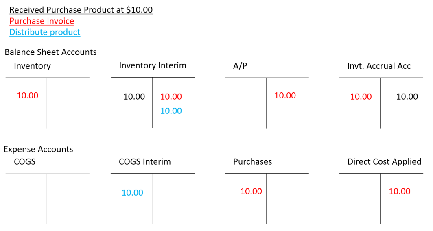Select the Expense Accounts heading
This screenshot has width=433, height=231.
[38, 149]
